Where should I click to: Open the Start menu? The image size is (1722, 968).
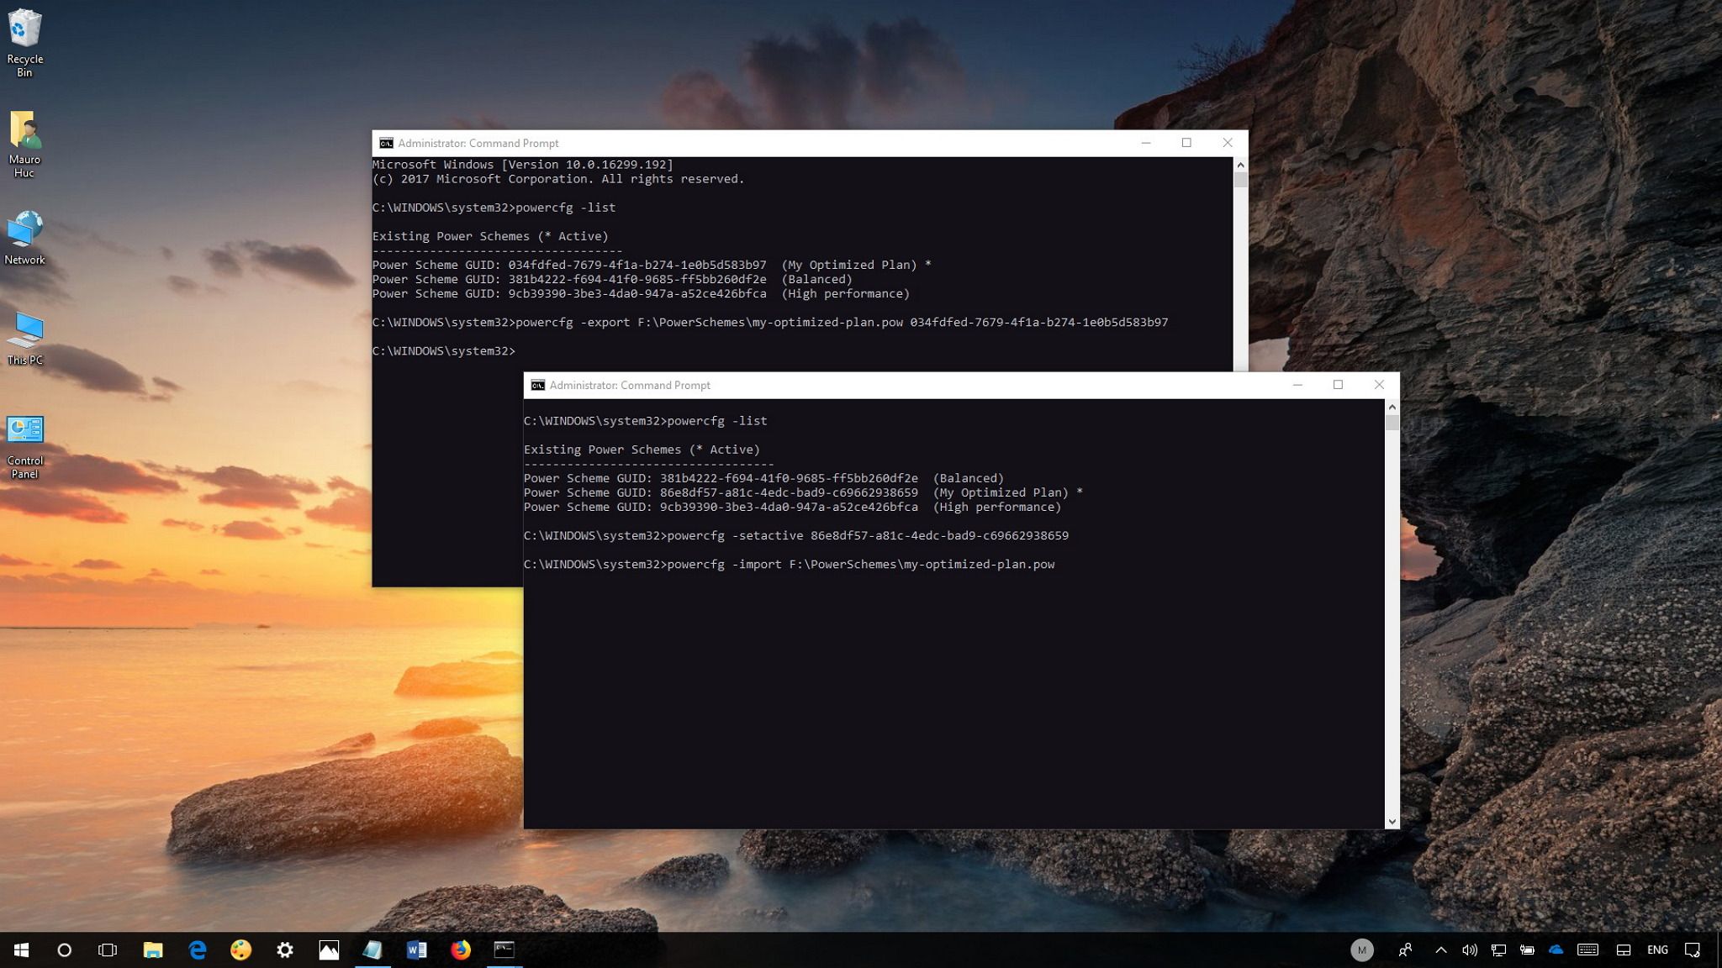pos(19,950)
